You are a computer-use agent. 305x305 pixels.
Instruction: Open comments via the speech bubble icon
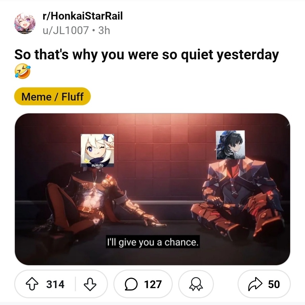tap(131, 284)
